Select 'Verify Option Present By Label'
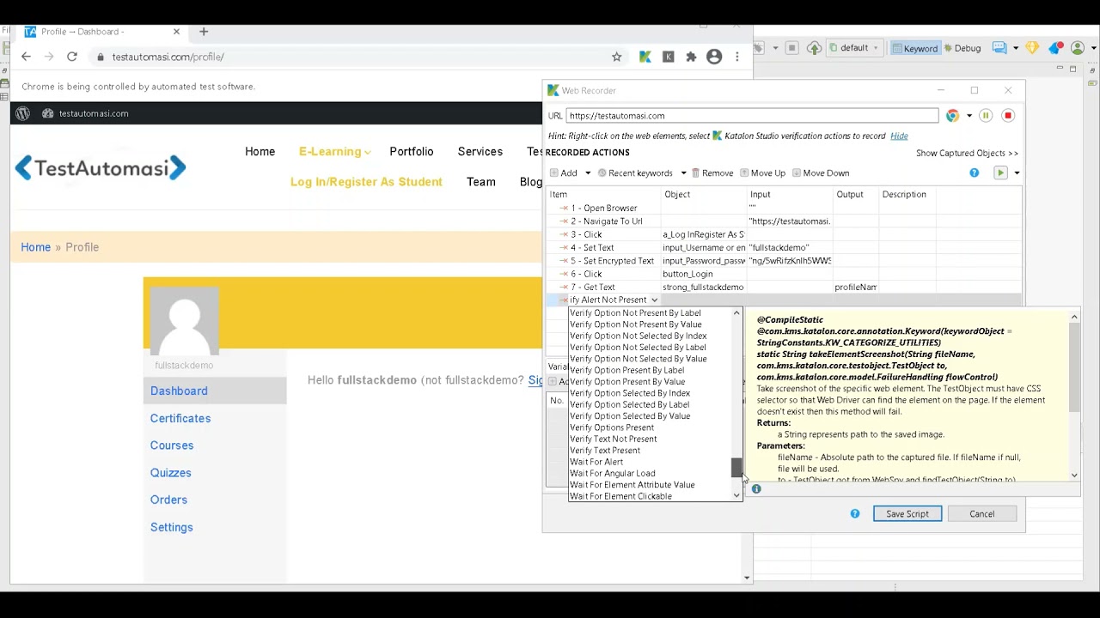The image size is (1100, 618). tap(627, 370)
